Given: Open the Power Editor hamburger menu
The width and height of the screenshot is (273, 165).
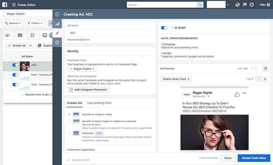Looking at the screenshot, I should pos(14,5).
